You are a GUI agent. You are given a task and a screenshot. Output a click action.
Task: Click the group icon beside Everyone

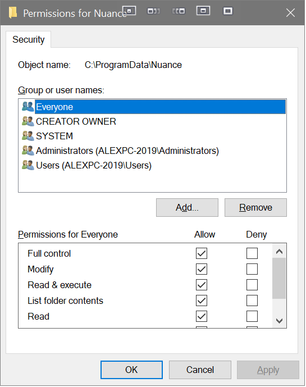tap(28, 107)
